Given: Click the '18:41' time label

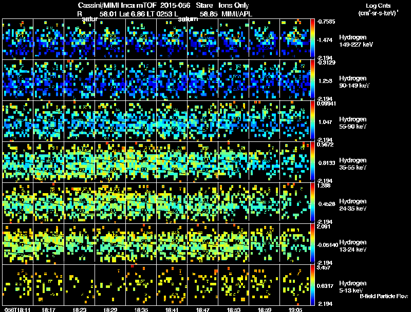Looking at the screenshot, I should click(172, 309).
